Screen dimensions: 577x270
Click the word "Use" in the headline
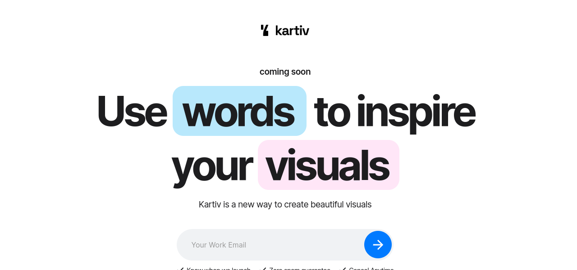132,111
